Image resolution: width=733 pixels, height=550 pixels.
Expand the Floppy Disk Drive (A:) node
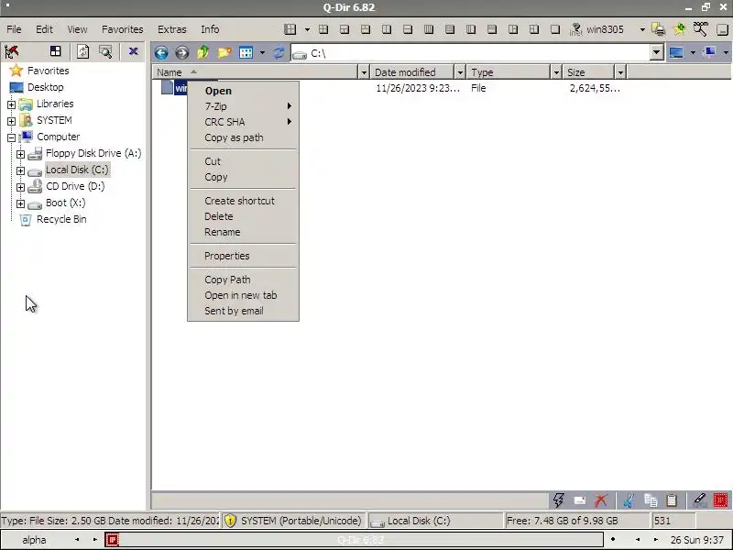click(x=20, y=154)
